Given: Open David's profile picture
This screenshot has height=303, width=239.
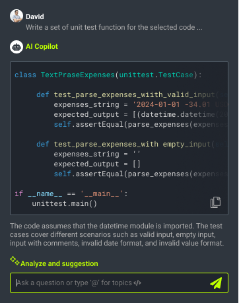Looking at the screenshot, I should (x=17, y=16).
